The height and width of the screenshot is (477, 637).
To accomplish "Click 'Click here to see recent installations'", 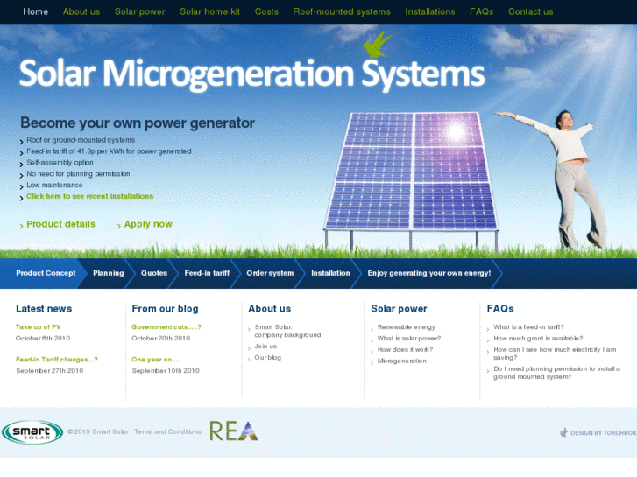I will pos(89,196).
